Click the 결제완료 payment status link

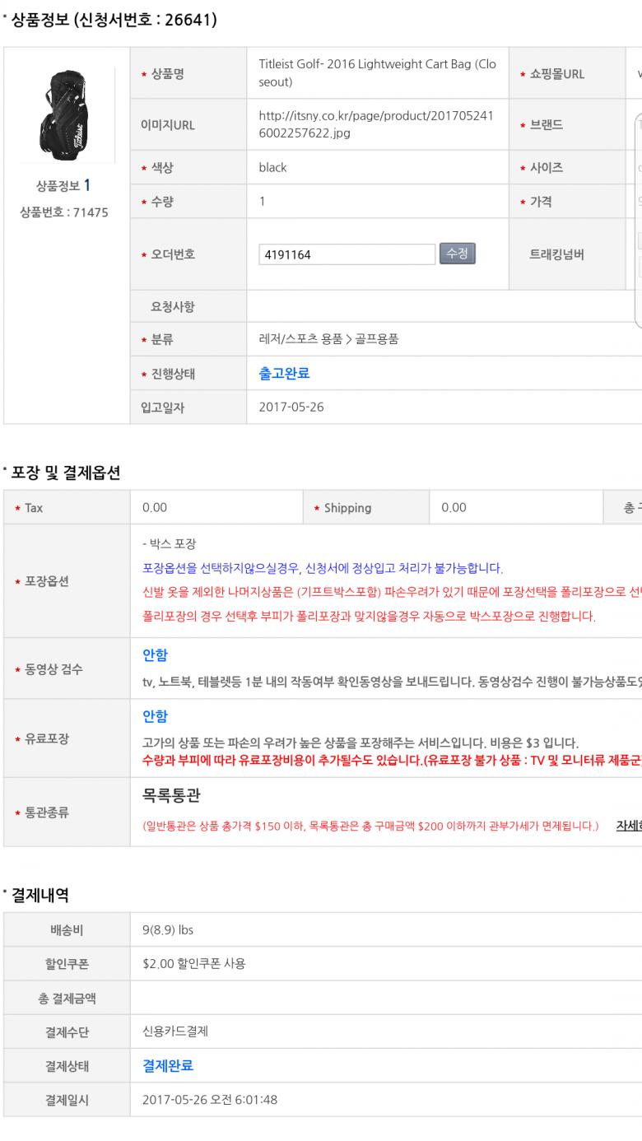pyautogui.click(x=168, y=1066)
